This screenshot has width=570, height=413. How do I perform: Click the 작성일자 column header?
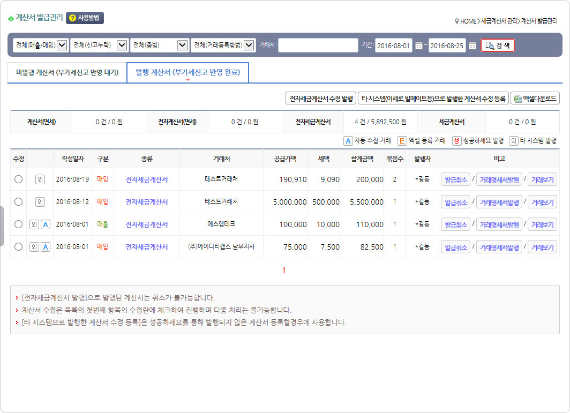tap(72, 159)
